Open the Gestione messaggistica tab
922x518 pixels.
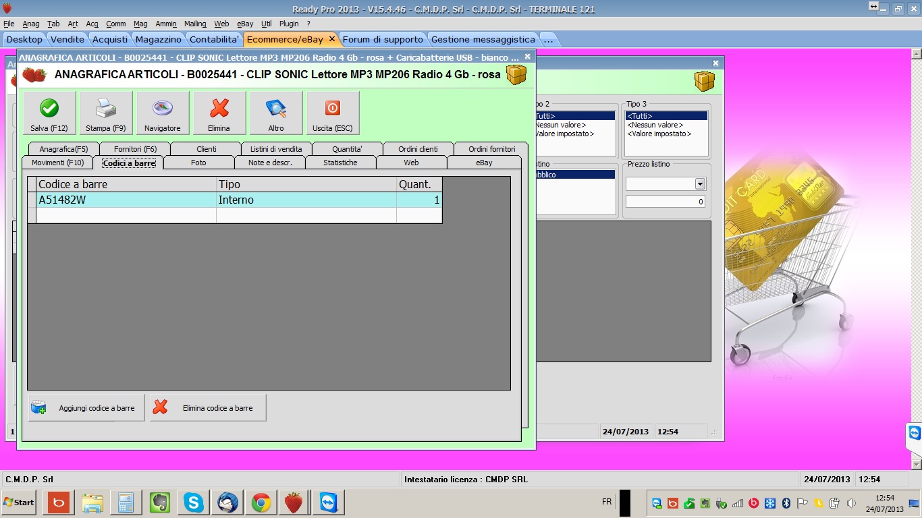[x=483, y=39]
